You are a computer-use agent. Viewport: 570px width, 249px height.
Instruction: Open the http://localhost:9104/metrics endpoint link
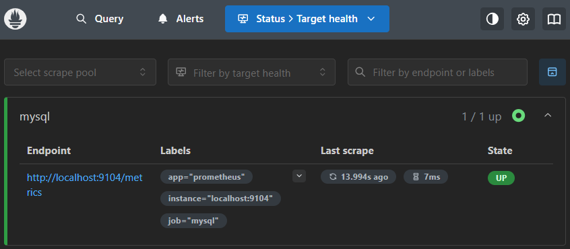click(85, 185)
